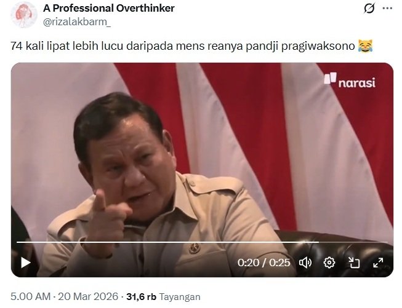Click the 0:20 / 0:25 time display

[264, 263]
